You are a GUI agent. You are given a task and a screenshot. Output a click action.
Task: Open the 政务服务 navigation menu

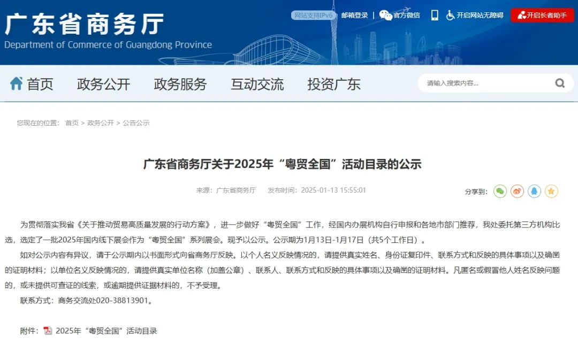180,84
